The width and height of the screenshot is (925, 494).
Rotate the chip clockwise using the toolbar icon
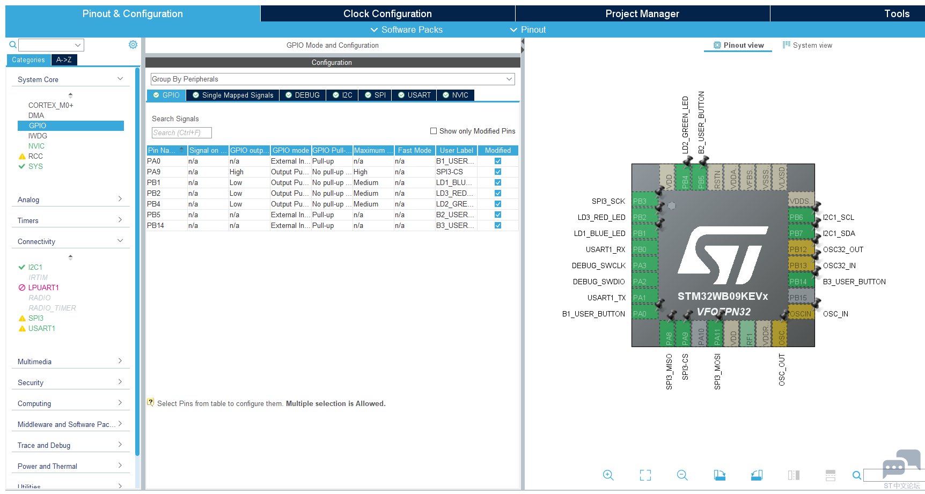720,475
